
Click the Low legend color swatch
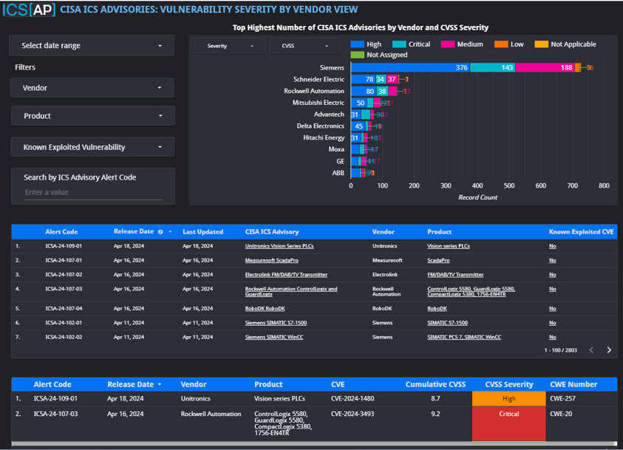[501, 44]
